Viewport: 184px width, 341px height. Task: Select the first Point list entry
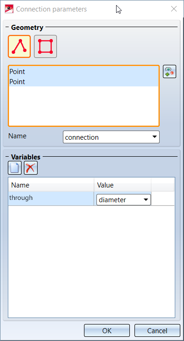tap(84, 72)
